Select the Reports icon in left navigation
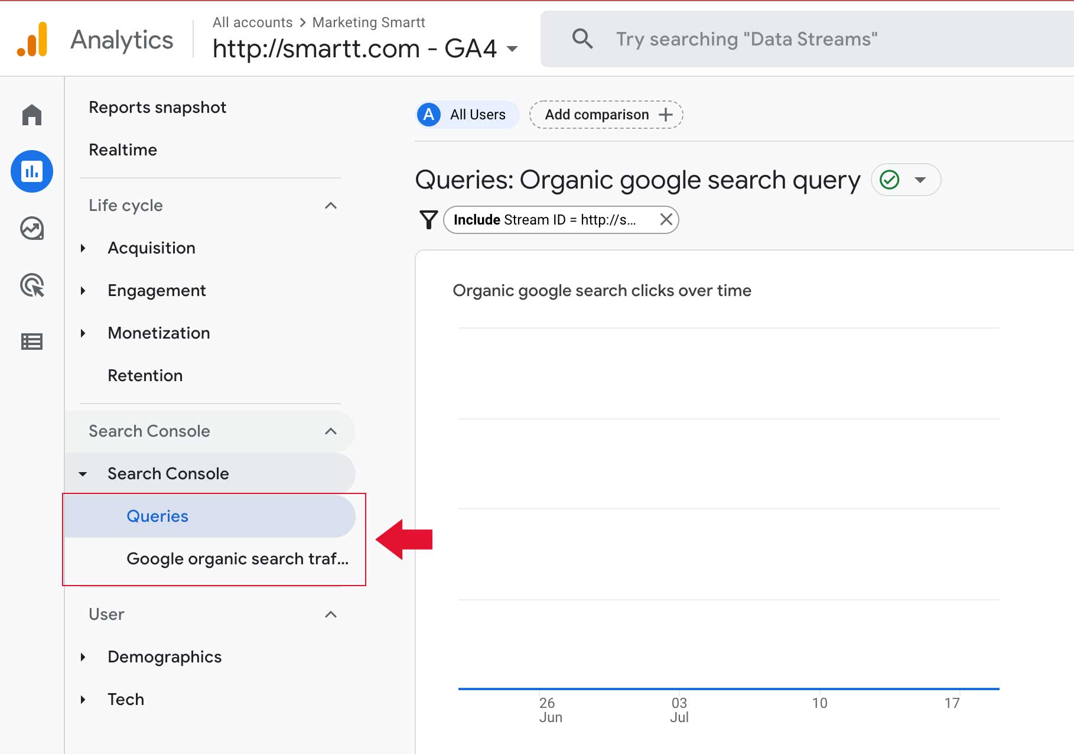This screenshot has height=754, width=1074. pos(32,171)
